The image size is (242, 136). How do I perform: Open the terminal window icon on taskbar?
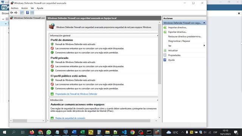click(x=149, y=132)
